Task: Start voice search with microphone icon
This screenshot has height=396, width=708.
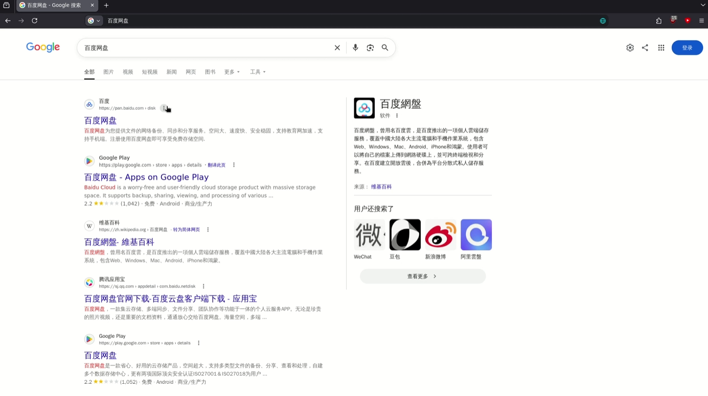Action: click(355, 48)
